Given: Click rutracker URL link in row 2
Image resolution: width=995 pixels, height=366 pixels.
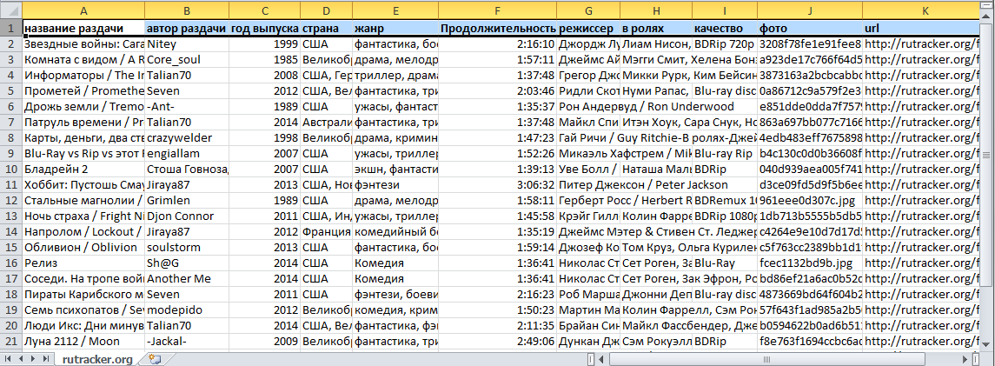Looking at the screenshot, I should (x=921, y=44).
